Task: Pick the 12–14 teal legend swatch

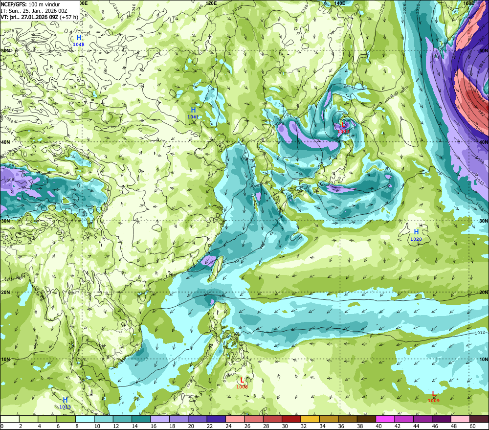Action: pyautogui.click(x=122, y=419)
